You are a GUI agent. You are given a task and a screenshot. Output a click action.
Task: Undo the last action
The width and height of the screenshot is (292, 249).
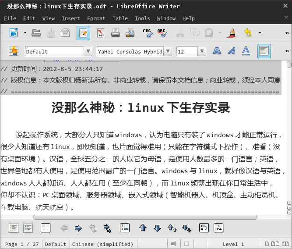(x=248, y=32)
